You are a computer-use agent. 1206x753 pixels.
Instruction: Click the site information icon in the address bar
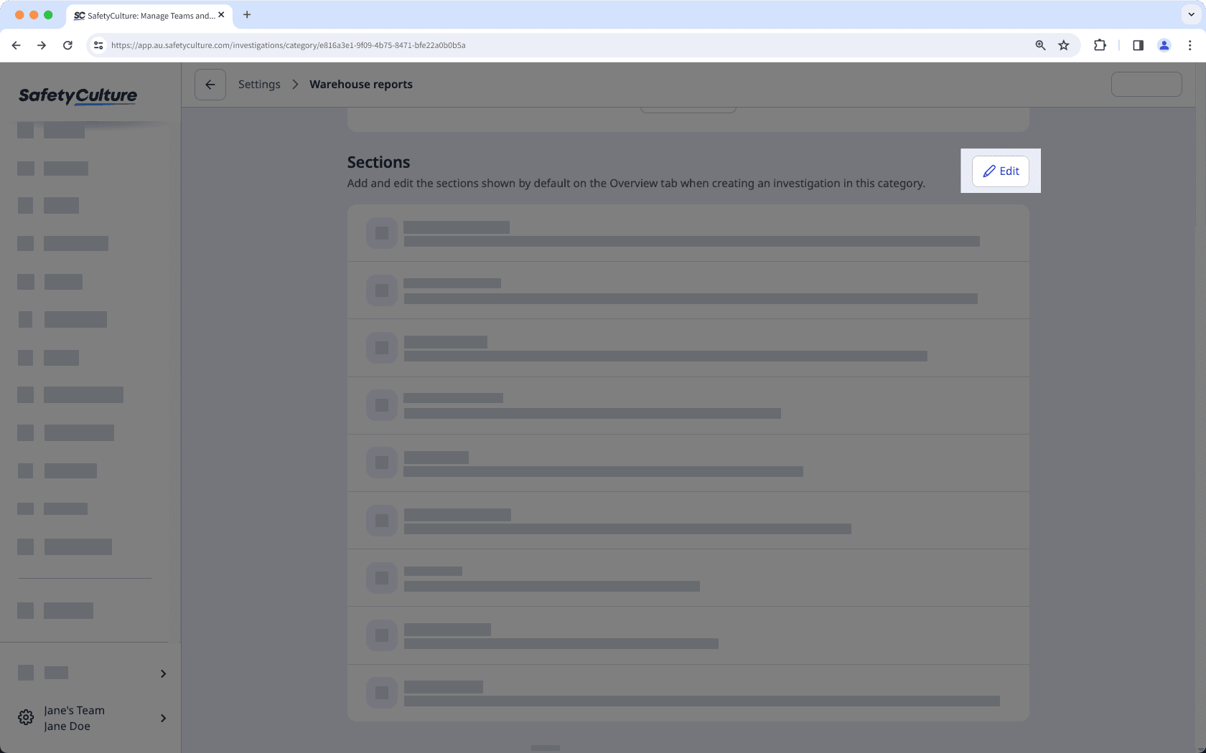point(98,44)
